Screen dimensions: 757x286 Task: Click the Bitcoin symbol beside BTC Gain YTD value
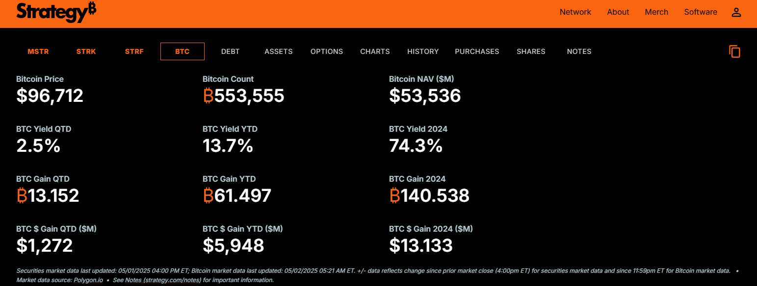[x=208, y=195]
